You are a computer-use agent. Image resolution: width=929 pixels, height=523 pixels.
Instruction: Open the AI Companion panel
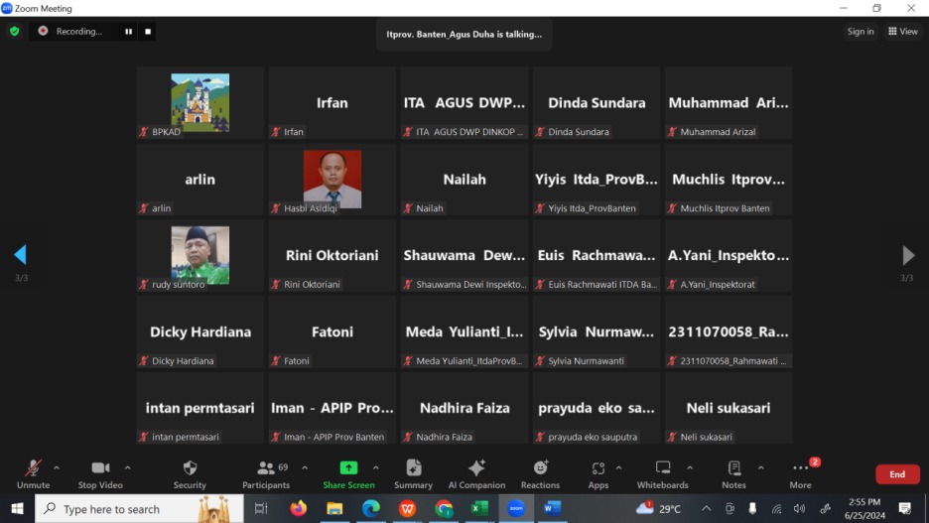click(476, 468)
